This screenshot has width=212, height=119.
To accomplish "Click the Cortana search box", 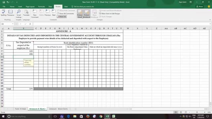I will pyautogui.click(x=29, y=116).
